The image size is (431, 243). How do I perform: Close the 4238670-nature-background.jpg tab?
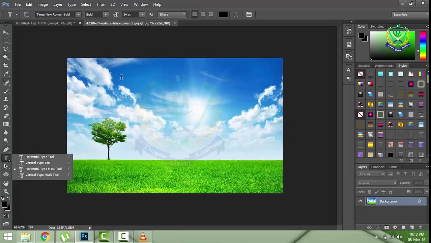pos(175,23)
